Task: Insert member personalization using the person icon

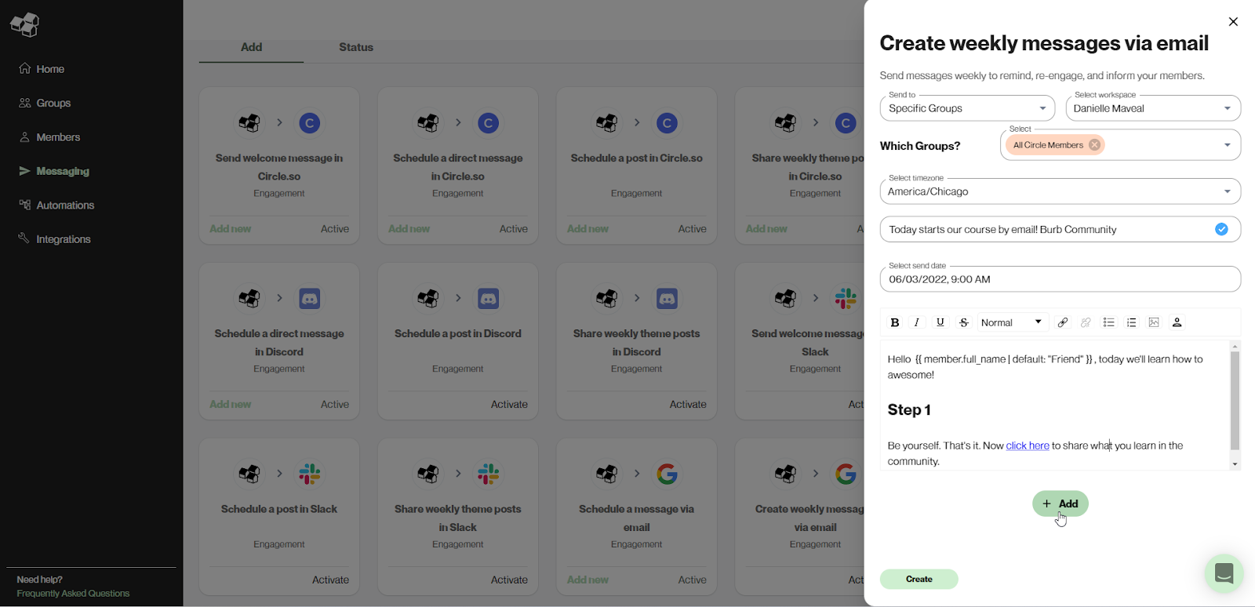Action: (x=1177, y=322)
